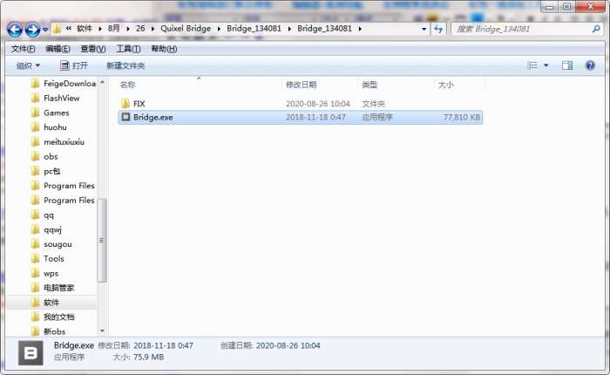Click the 77,810 KB size cell

click(461, 117)
